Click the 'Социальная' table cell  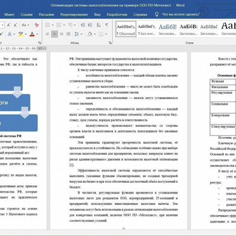click(223, 107)
